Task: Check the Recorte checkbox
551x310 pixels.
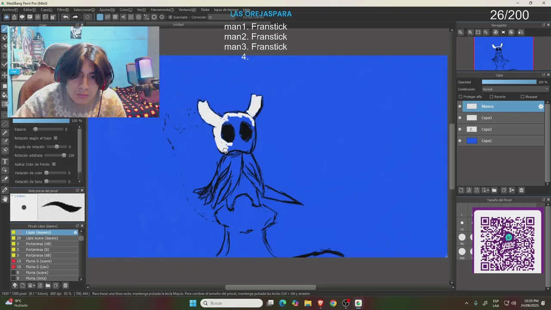Action: pos(491,97)
